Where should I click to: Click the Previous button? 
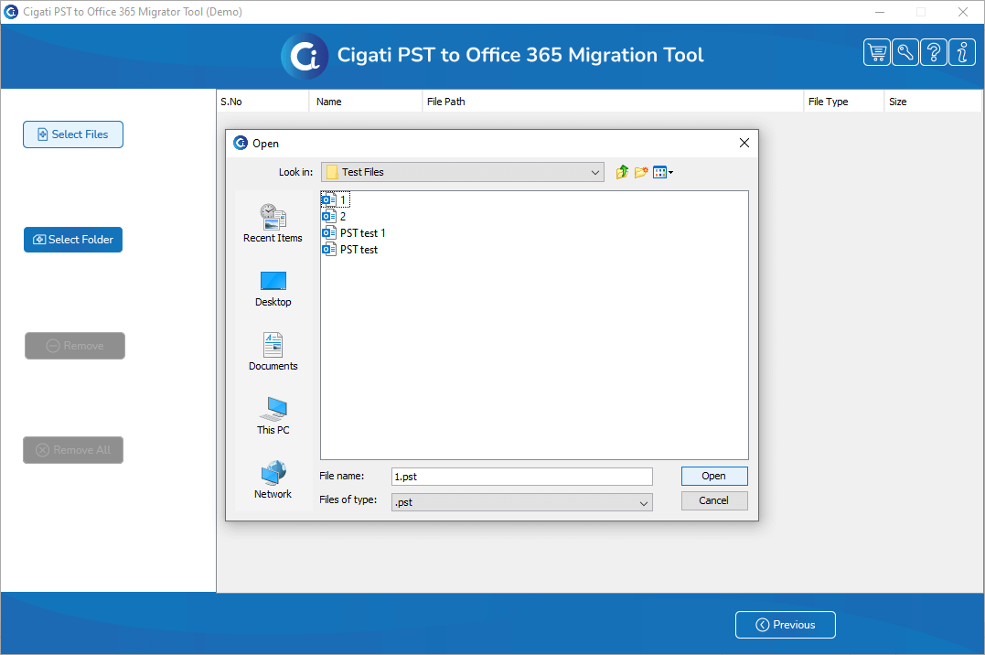pyautogui.click(x=786, y=625)
